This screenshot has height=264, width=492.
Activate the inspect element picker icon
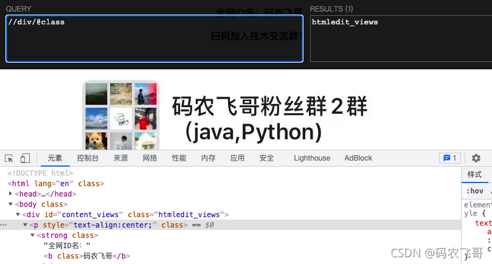9,158
